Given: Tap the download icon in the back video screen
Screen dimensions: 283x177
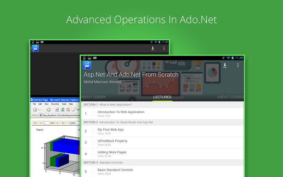Looking at the screenshot, I should [x=153, y=48].
